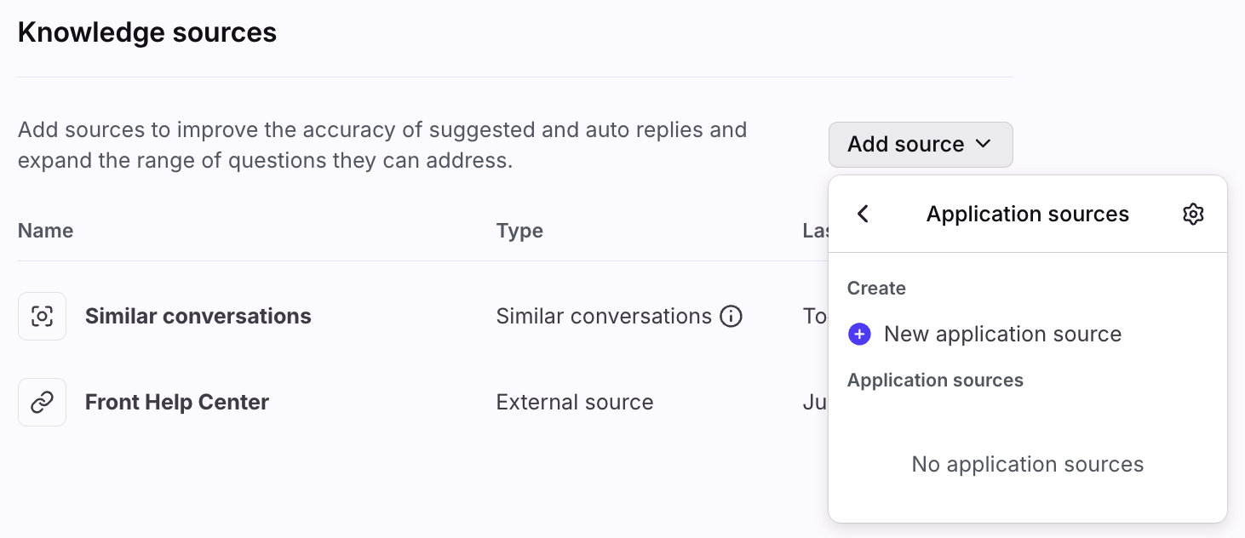
Task: Click the back arrow in Application sources panel
Action: pyautogui.click(x=863, y=214)
